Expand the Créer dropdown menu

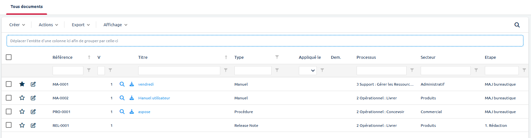coord(17,25)
